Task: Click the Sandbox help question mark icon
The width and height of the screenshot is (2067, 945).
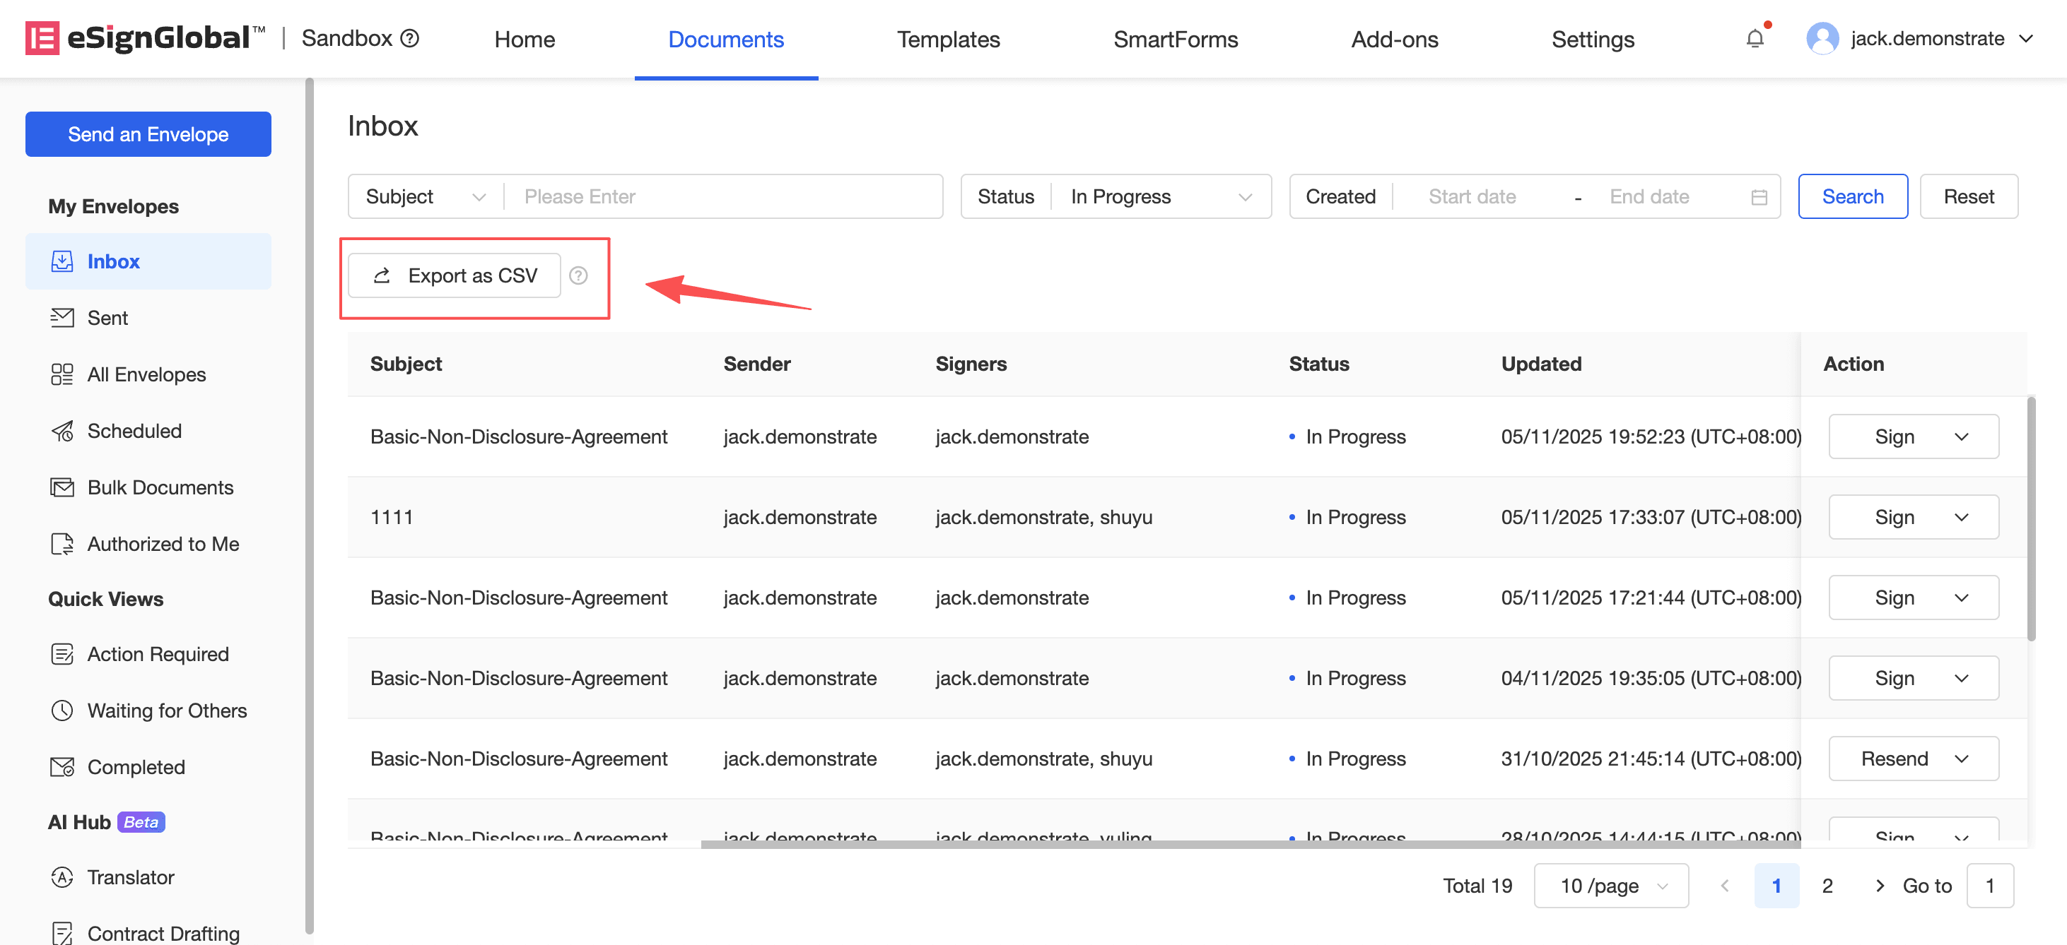Action: click(410, 38)
